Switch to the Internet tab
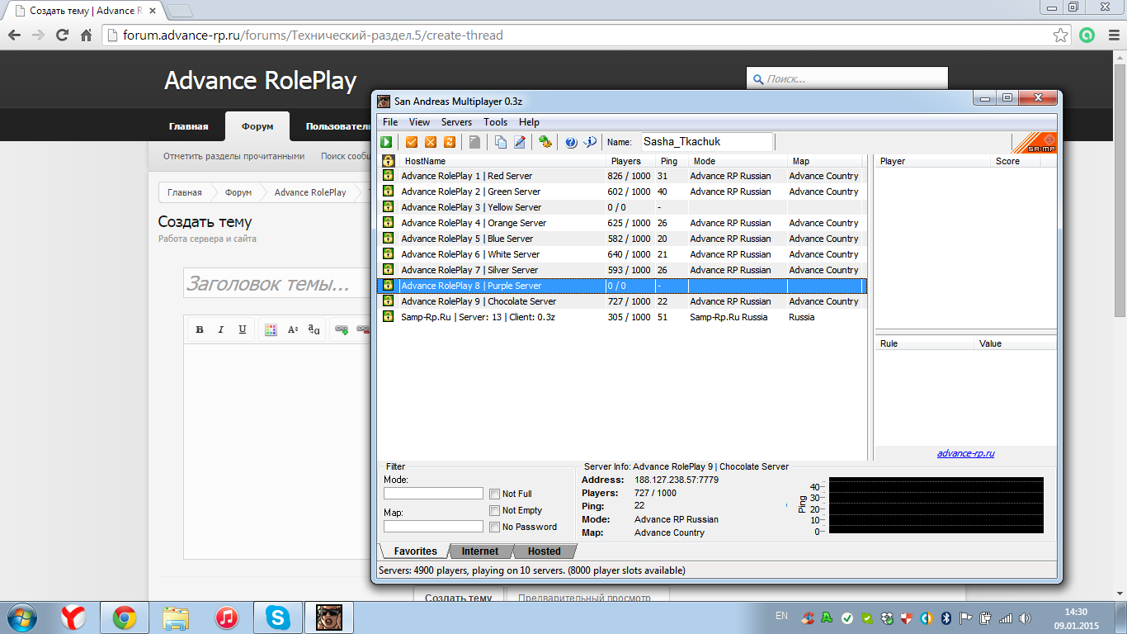 480,551
